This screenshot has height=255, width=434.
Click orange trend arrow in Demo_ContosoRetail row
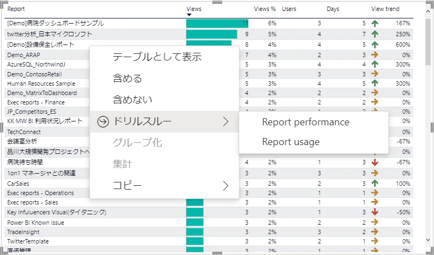click(x=375, y=74)
